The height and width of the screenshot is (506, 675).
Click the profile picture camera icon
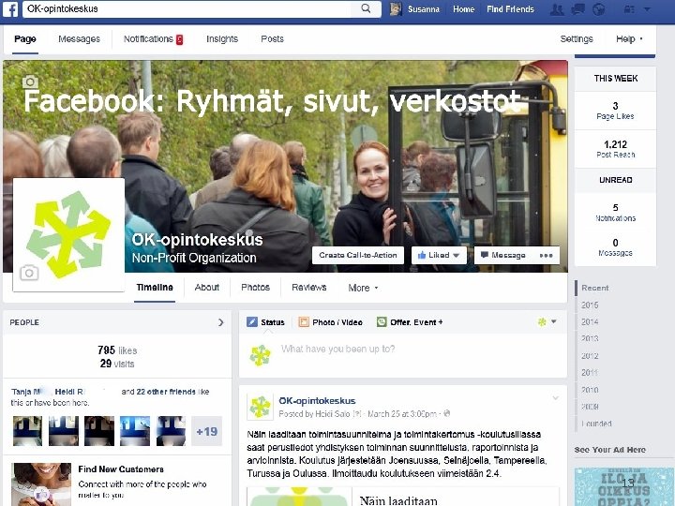pyautogui.click(x=29, y=273)
